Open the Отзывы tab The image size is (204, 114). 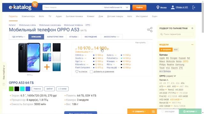pyautogui.click(x=74, y=37)
